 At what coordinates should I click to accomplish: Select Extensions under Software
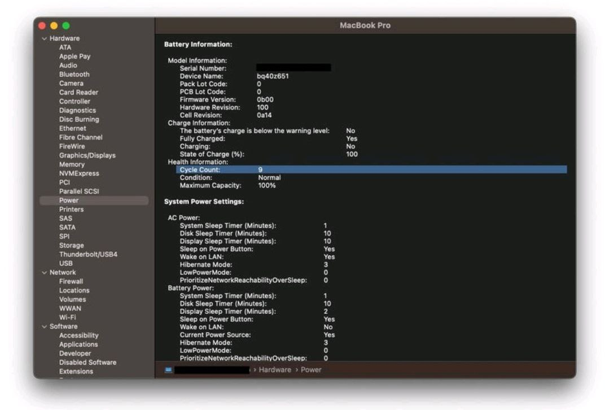pyautogui.click(x=76, y=372)
